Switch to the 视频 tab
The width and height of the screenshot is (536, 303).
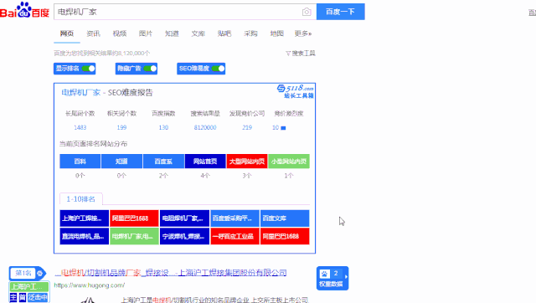click(119, 33)
